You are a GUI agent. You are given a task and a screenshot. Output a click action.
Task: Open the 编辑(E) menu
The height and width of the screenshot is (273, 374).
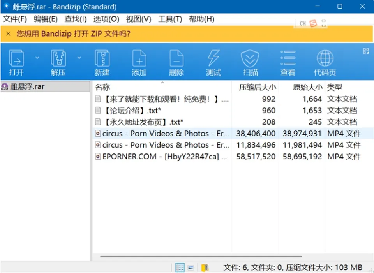point(46,19)
